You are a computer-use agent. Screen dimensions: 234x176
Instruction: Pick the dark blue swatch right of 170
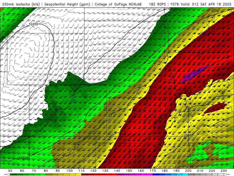(x=156, y=174)
